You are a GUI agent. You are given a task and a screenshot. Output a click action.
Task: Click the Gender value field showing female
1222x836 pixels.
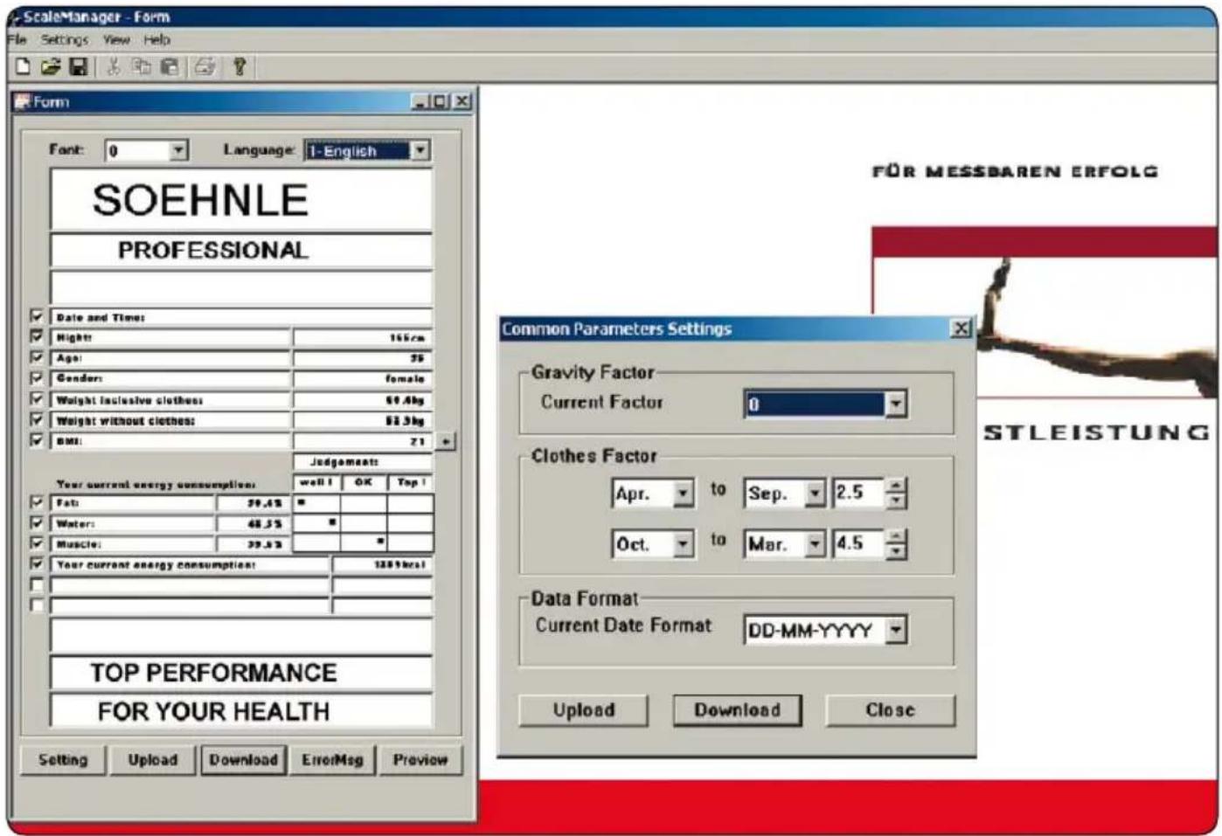pos(363,378)
